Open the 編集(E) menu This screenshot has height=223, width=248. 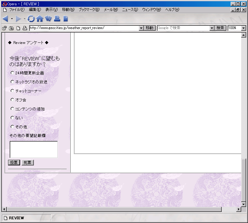coord(35,10)
